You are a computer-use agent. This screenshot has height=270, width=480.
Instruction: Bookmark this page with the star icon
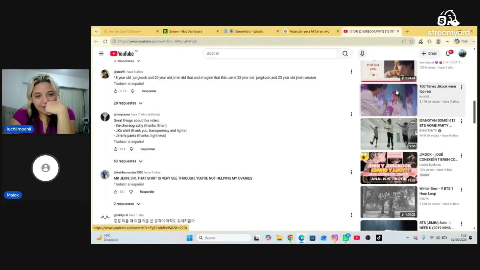pyautogui.click(x=411, y=41)
